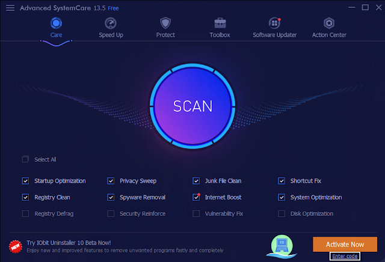The height and width of the screenshot is (262, 385).
Task: Click the Care circle icon
Action: click(56, 23)
